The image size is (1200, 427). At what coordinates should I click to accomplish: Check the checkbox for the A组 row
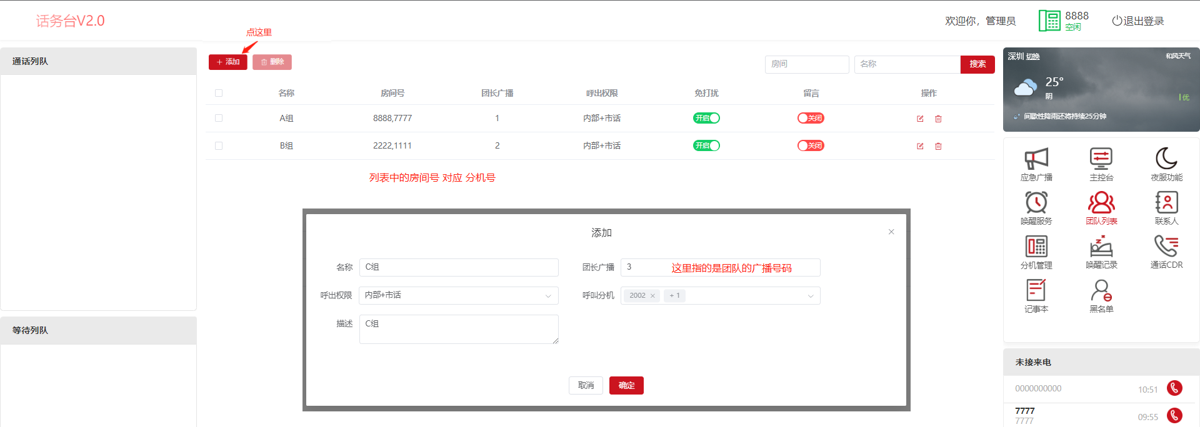pos(219,118)
